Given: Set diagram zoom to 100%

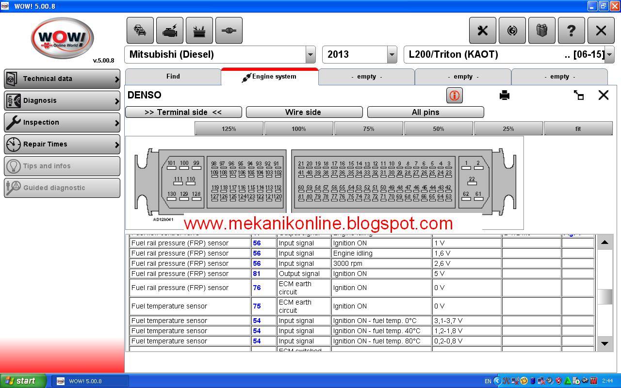Looking at the screenshot, I should 299,129.
